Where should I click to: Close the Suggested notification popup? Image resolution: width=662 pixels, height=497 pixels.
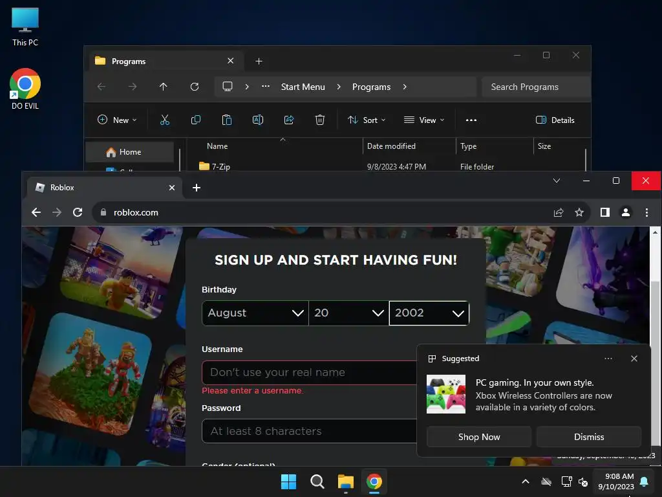[634, 359]
